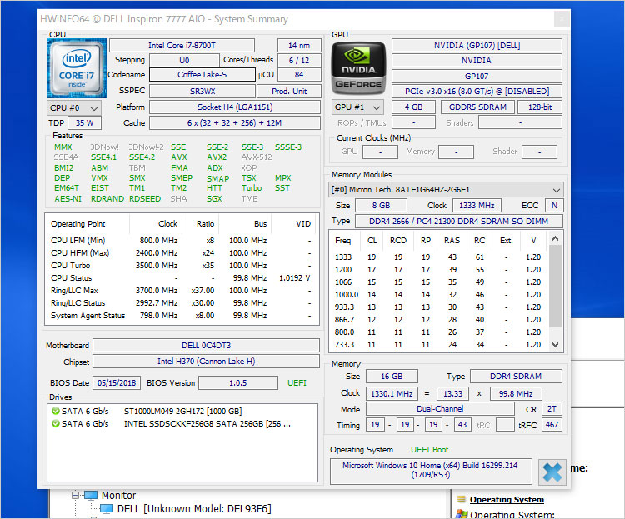Viewport: 625px width, 519px height.
Task: Click the GDDR5 SDRAM field
Action: point(477,107)
